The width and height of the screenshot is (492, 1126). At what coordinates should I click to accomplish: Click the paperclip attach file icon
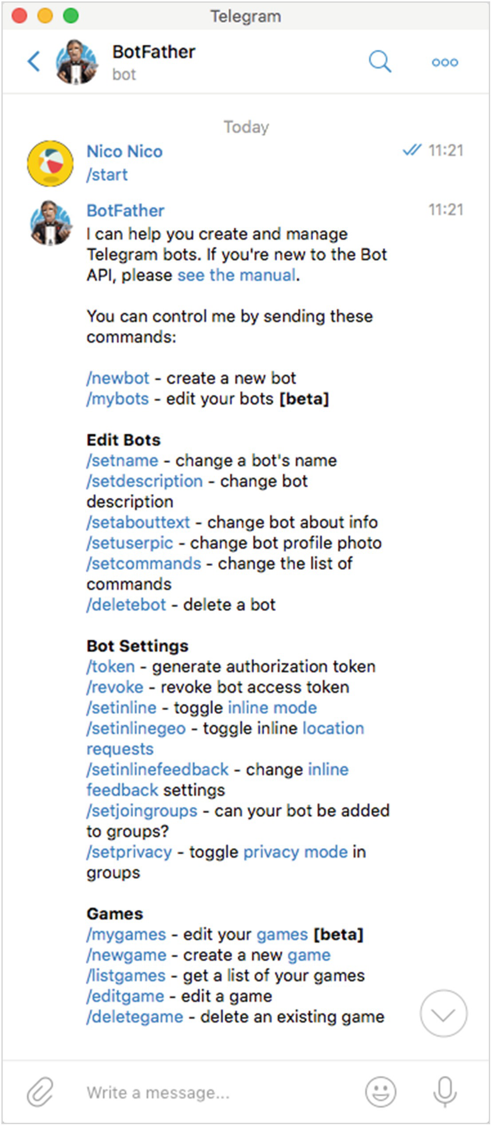40,1092
